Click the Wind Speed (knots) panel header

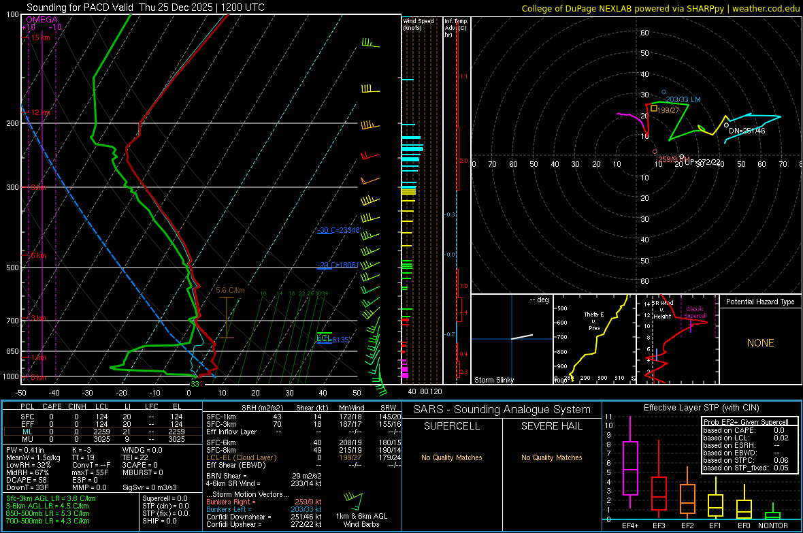tap(418, 24)
